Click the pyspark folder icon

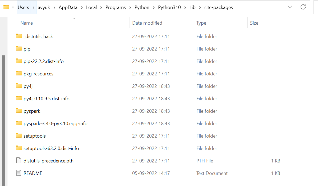(19, 111)
